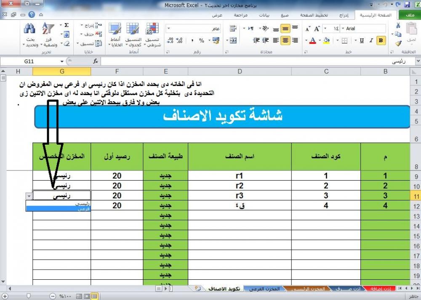
Task: Click the AutoSum sigma icon
Action: coord(66,25)
